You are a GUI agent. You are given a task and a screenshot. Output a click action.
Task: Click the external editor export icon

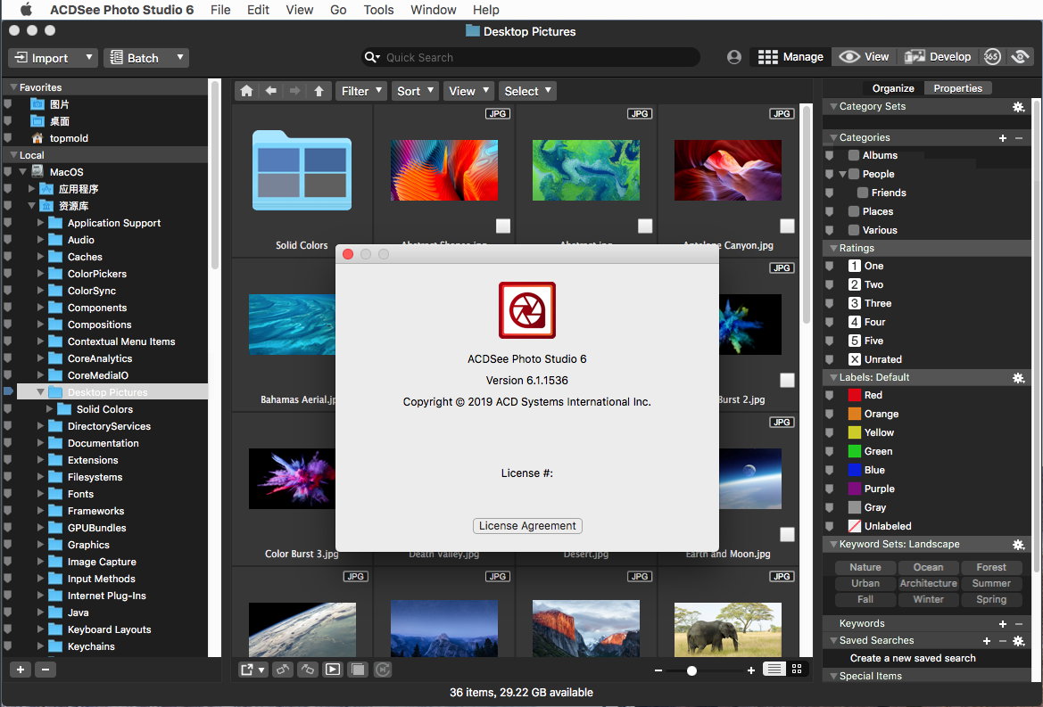click(252, 670)
